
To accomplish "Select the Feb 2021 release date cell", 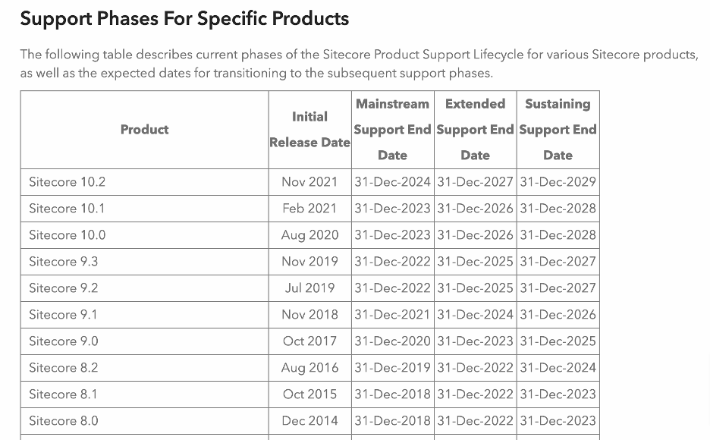I will click(x=309, y=209).
